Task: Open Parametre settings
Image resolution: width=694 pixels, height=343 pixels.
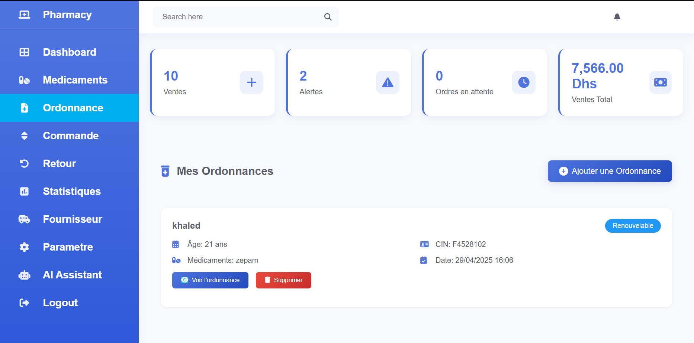Action: (x=68, y=247)
